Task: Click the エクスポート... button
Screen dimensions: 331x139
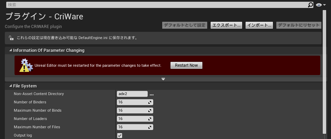Action: click(226, 25)
